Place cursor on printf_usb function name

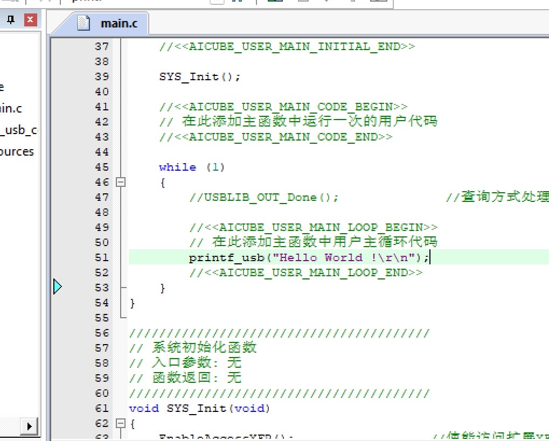coord(226,258)
